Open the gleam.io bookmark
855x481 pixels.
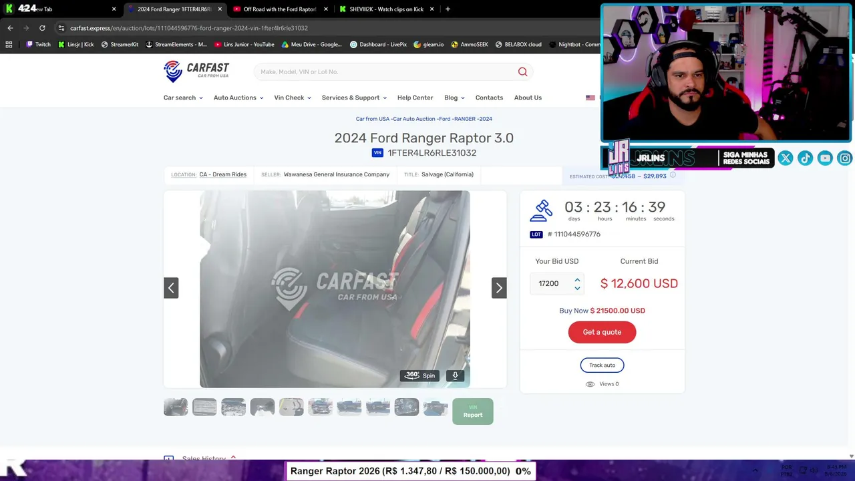429,45
